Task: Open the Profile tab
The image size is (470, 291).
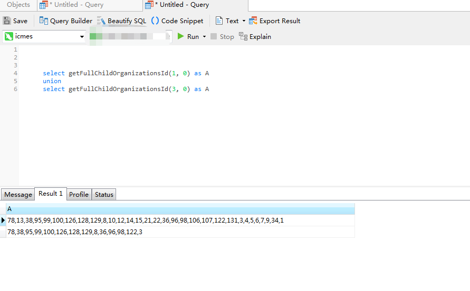Action: 79,194
